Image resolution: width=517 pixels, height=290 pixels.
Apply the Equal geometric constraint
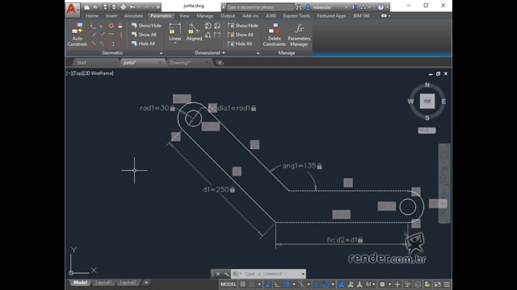(120, 43)
